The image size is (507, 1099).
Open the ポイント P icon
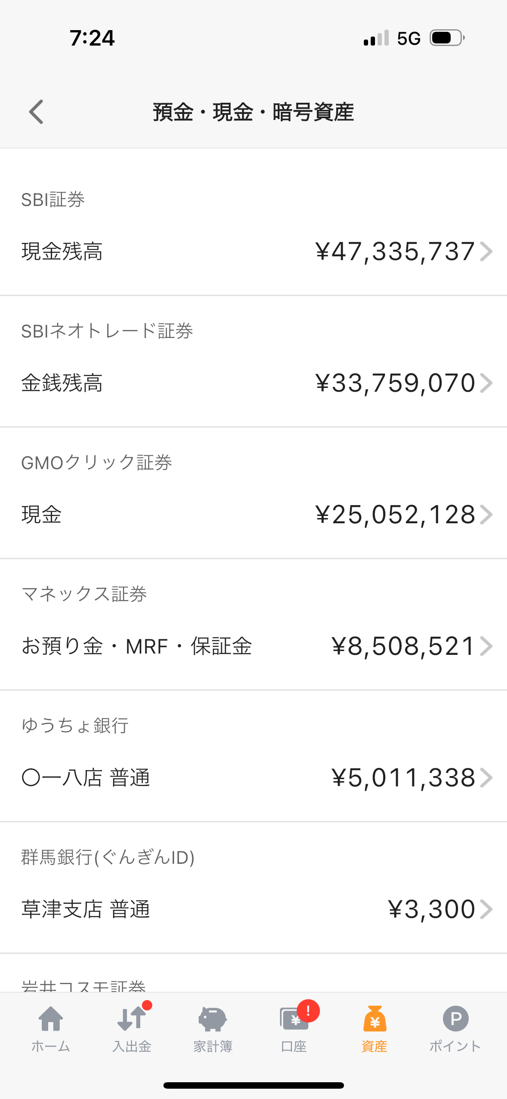pos(455,1018)
